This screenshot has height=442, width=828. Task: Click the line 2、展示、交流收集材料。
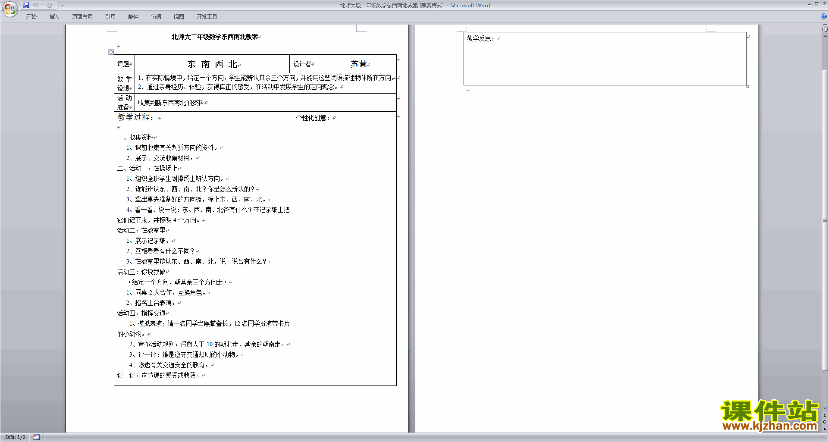[x=161, y=158]
